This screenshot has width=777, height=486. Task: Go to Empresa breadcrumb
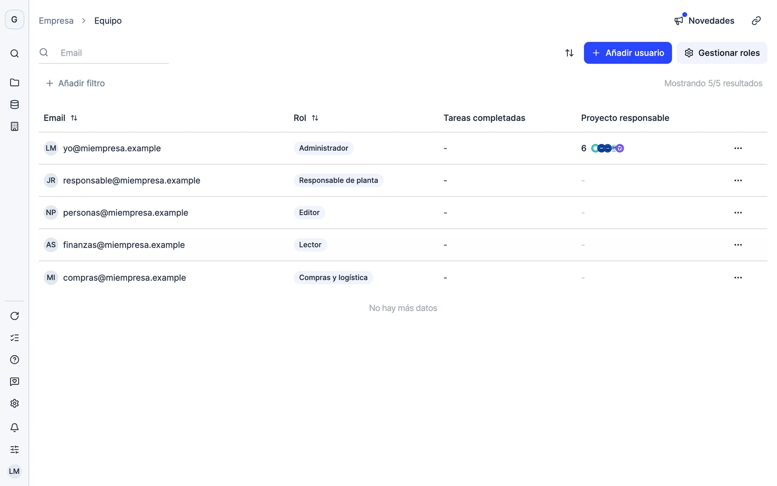[x=56, y=21]
